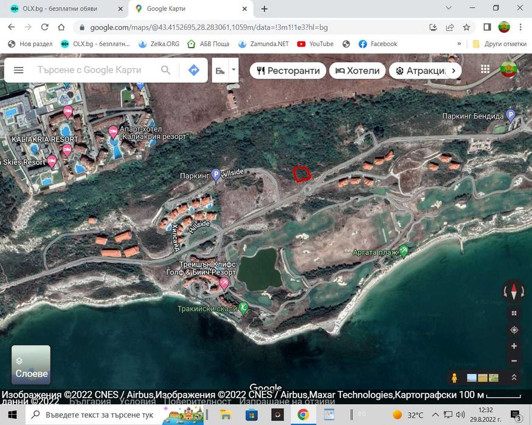The height and width of the screenshot is (425, 532).
Task: Open the Google account avatar on map
Action: tap(508, 69)
